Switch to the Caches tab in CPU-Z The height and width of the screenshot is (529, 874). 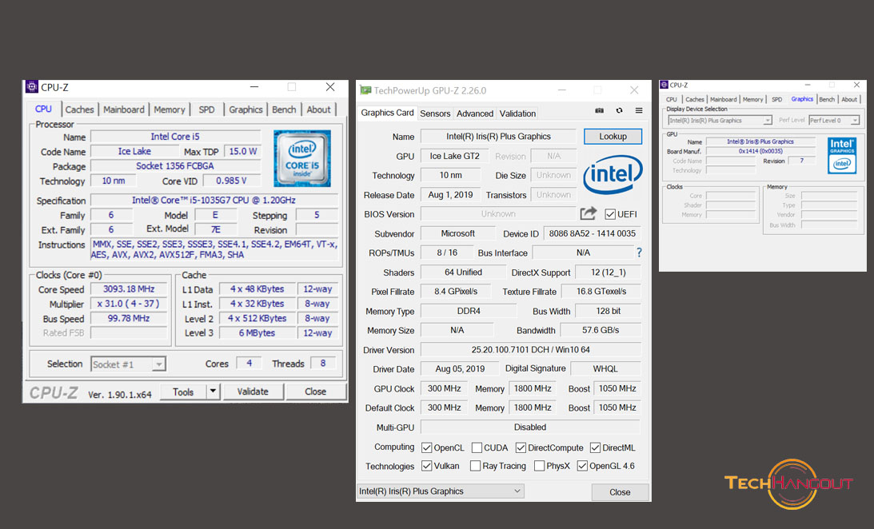coord(80,109)
